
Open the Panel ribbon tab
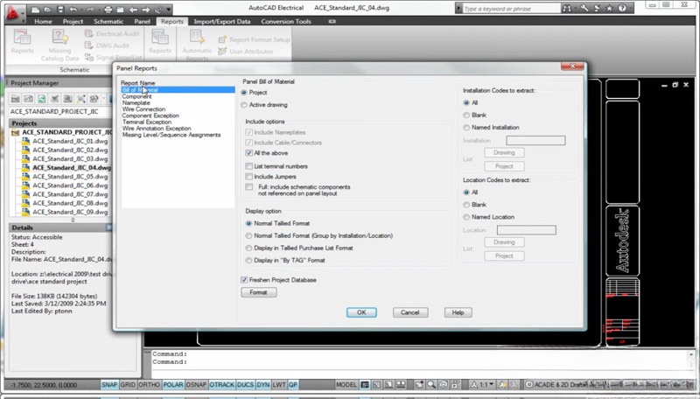pyautogui.click(x=142, y=21)
